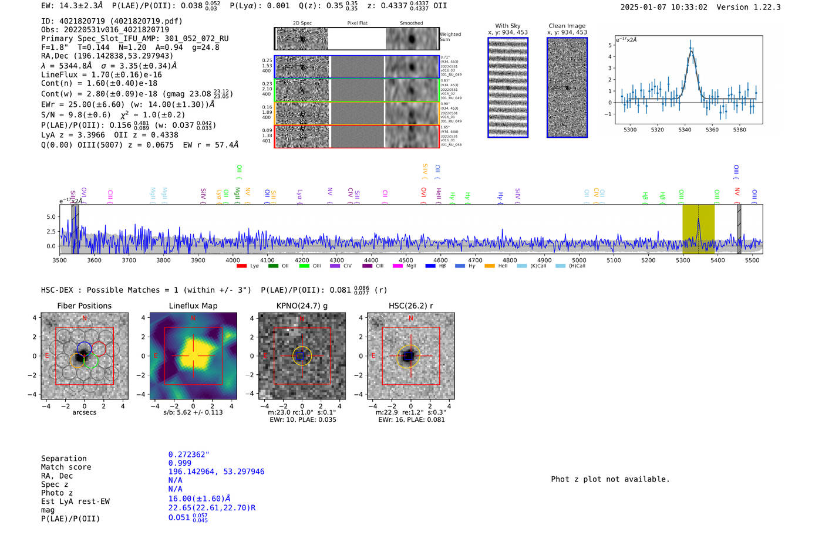
Task: Click the Gaussian emission line fit plot
Action: 689,80
